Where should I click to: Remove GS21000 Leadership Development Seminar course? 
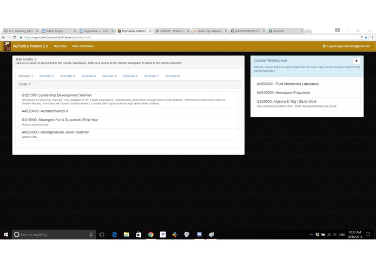pos(129,99)
